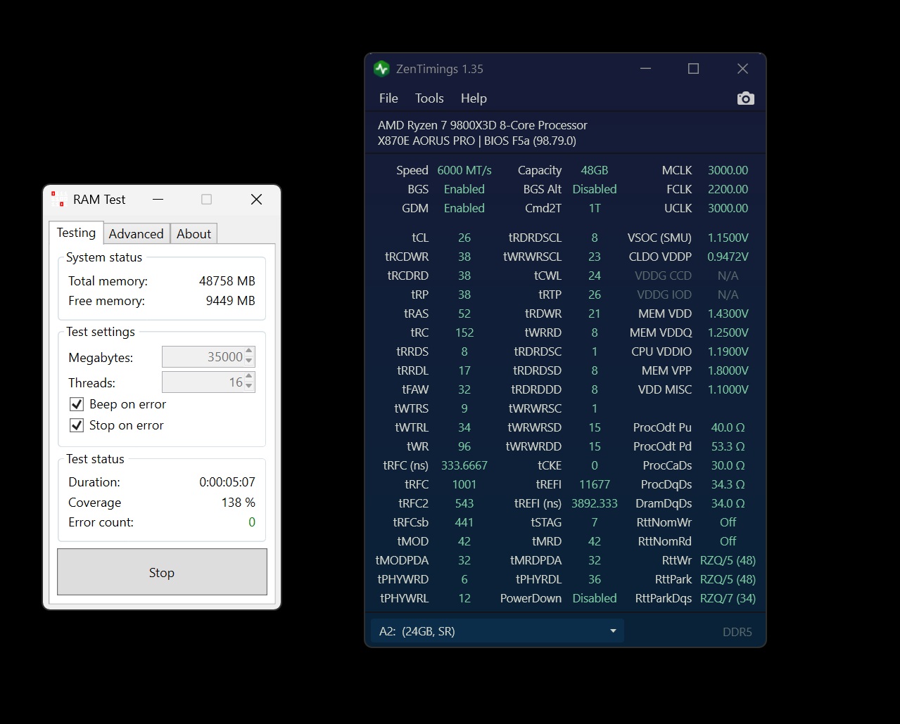Screen dimensions: 900x724
Task: Click the 6000 MT/s speed value
Action: click(x=464, y=170)
